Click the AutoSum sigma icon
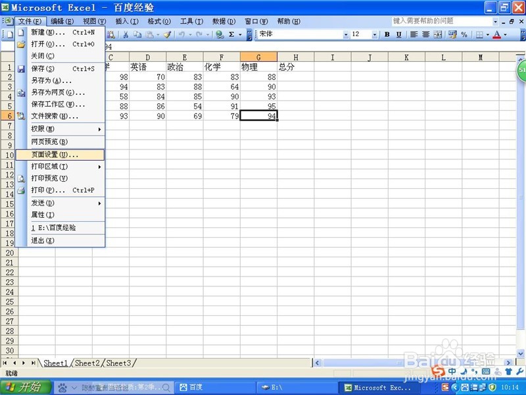This screenshot has width=526, height=395. pyautogui.click(x=231, y=34)
